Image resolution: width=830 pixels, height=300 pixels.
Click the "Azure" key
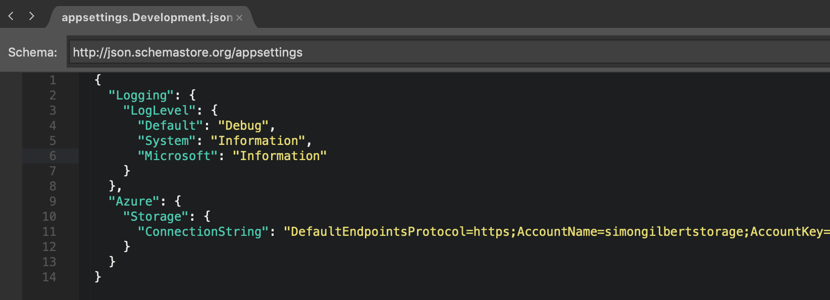(x=134, y=202)
